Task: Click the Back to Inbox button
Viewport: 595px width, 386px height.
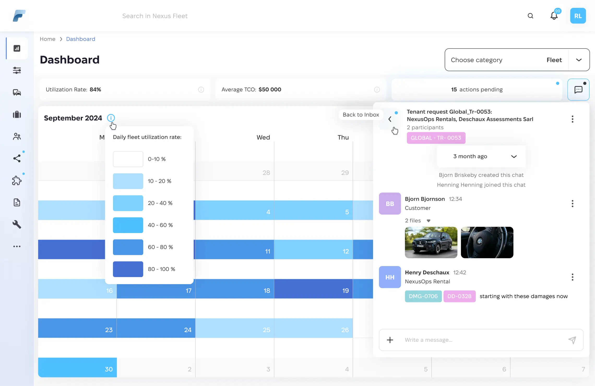Action: pyautogui.click(x=361, y=115)
